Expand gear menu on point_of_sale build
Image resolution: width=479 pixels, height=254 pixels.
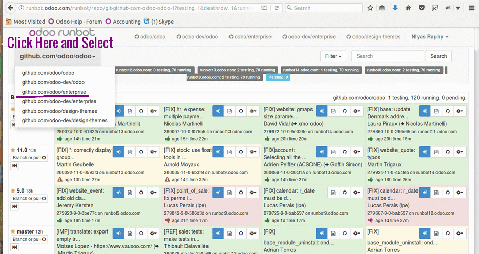pos(253,193)
